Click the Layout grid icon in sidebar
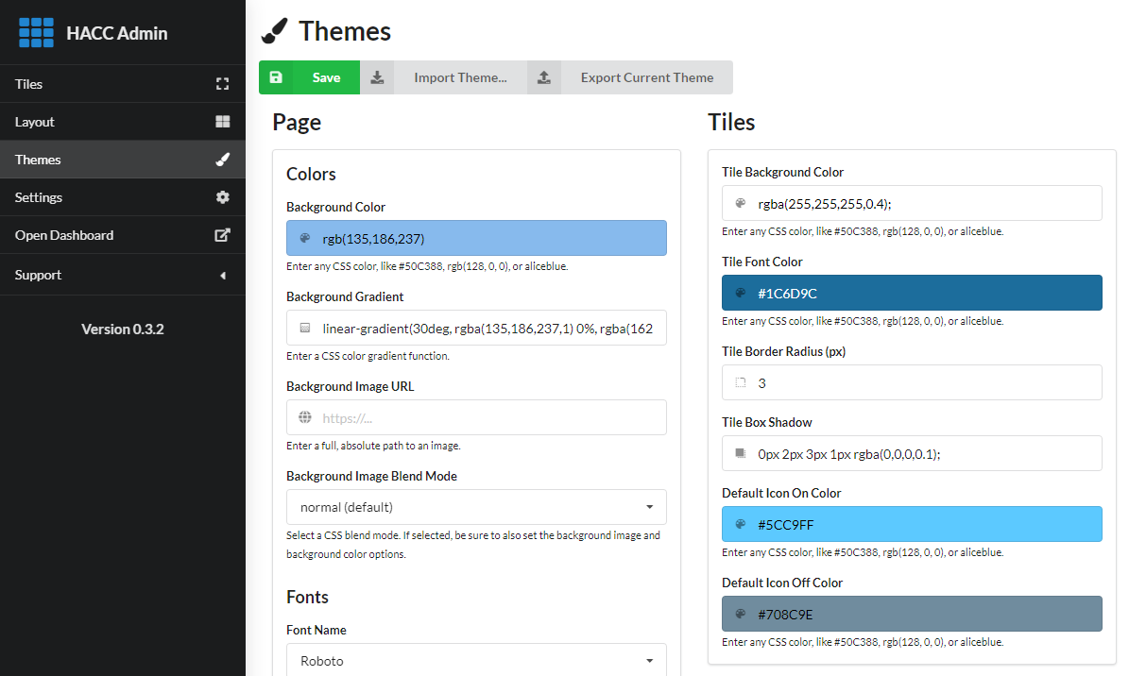The image size is (1129, 676). pos(223,122)
